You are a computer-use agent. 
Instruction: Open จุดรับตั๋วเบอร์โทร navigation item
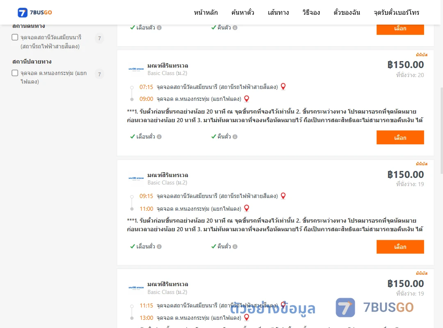pos(396,13)
